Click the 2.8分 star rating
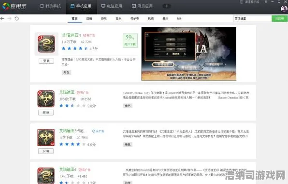Image resolution: width=288 pixels, height=184 pixels. pyautogui.click(x=77, y=106)
